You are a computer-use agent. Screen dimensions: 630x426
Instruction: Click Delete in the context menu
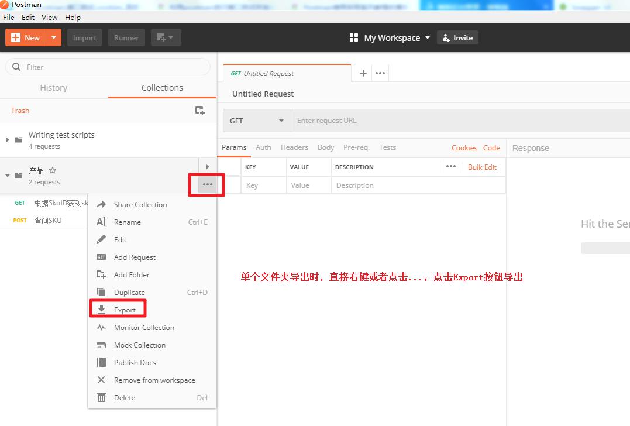click(124, 397)
